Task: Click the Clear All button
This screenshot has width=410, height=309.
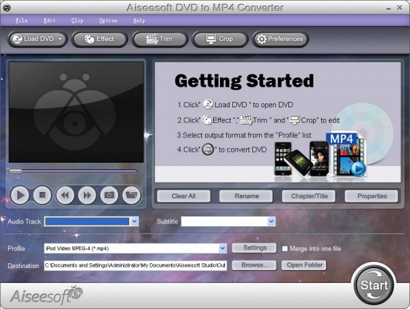Action: click(184, 196)
